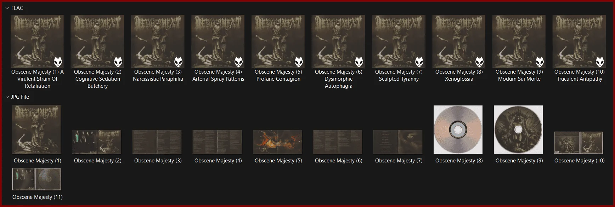Click file name 'Obscene Majesty (9) Modum Sui Morte'
The width and height of the screenshot is (615, 207).
point(519,75)
